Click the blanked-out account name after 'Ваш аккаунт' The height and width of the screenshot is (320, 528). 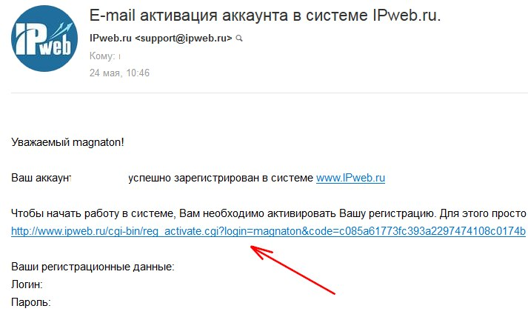pyautogui.click(x=100, y=178)
